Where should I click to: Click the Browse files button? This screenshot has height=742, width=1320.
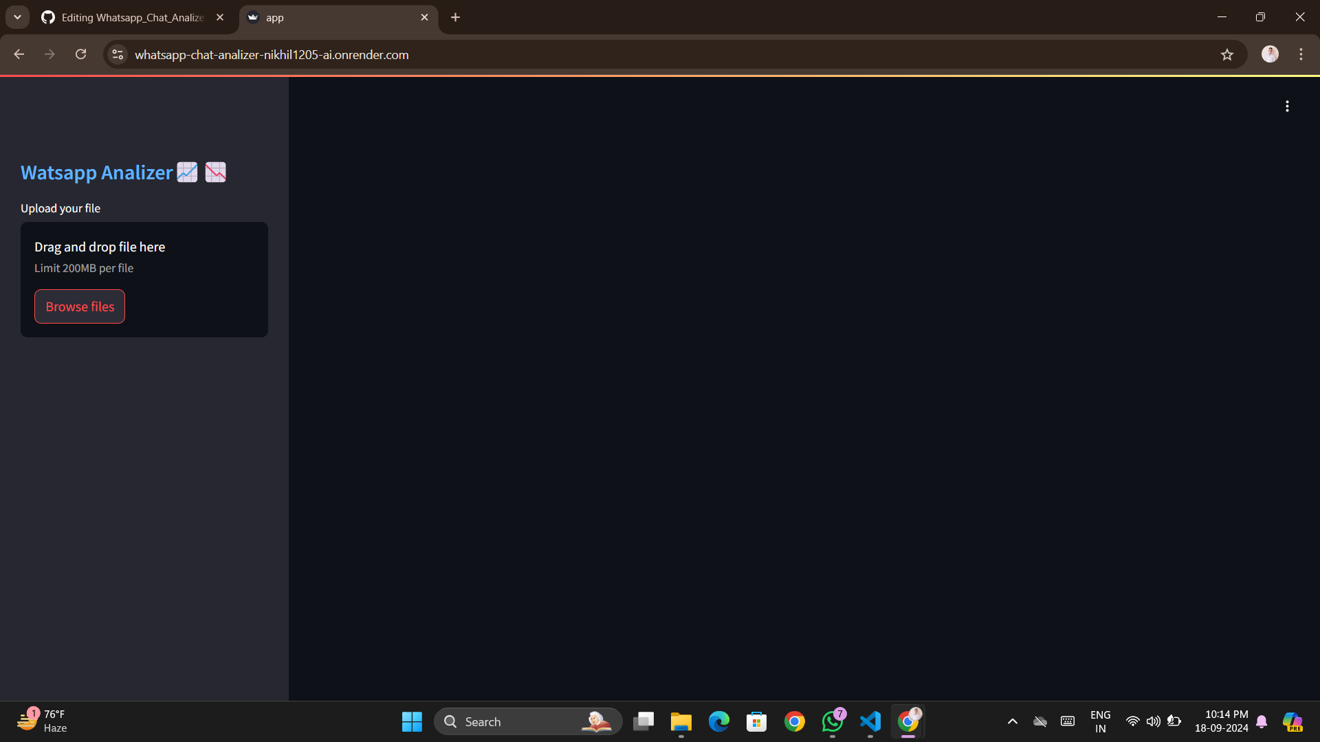[80, 306]
